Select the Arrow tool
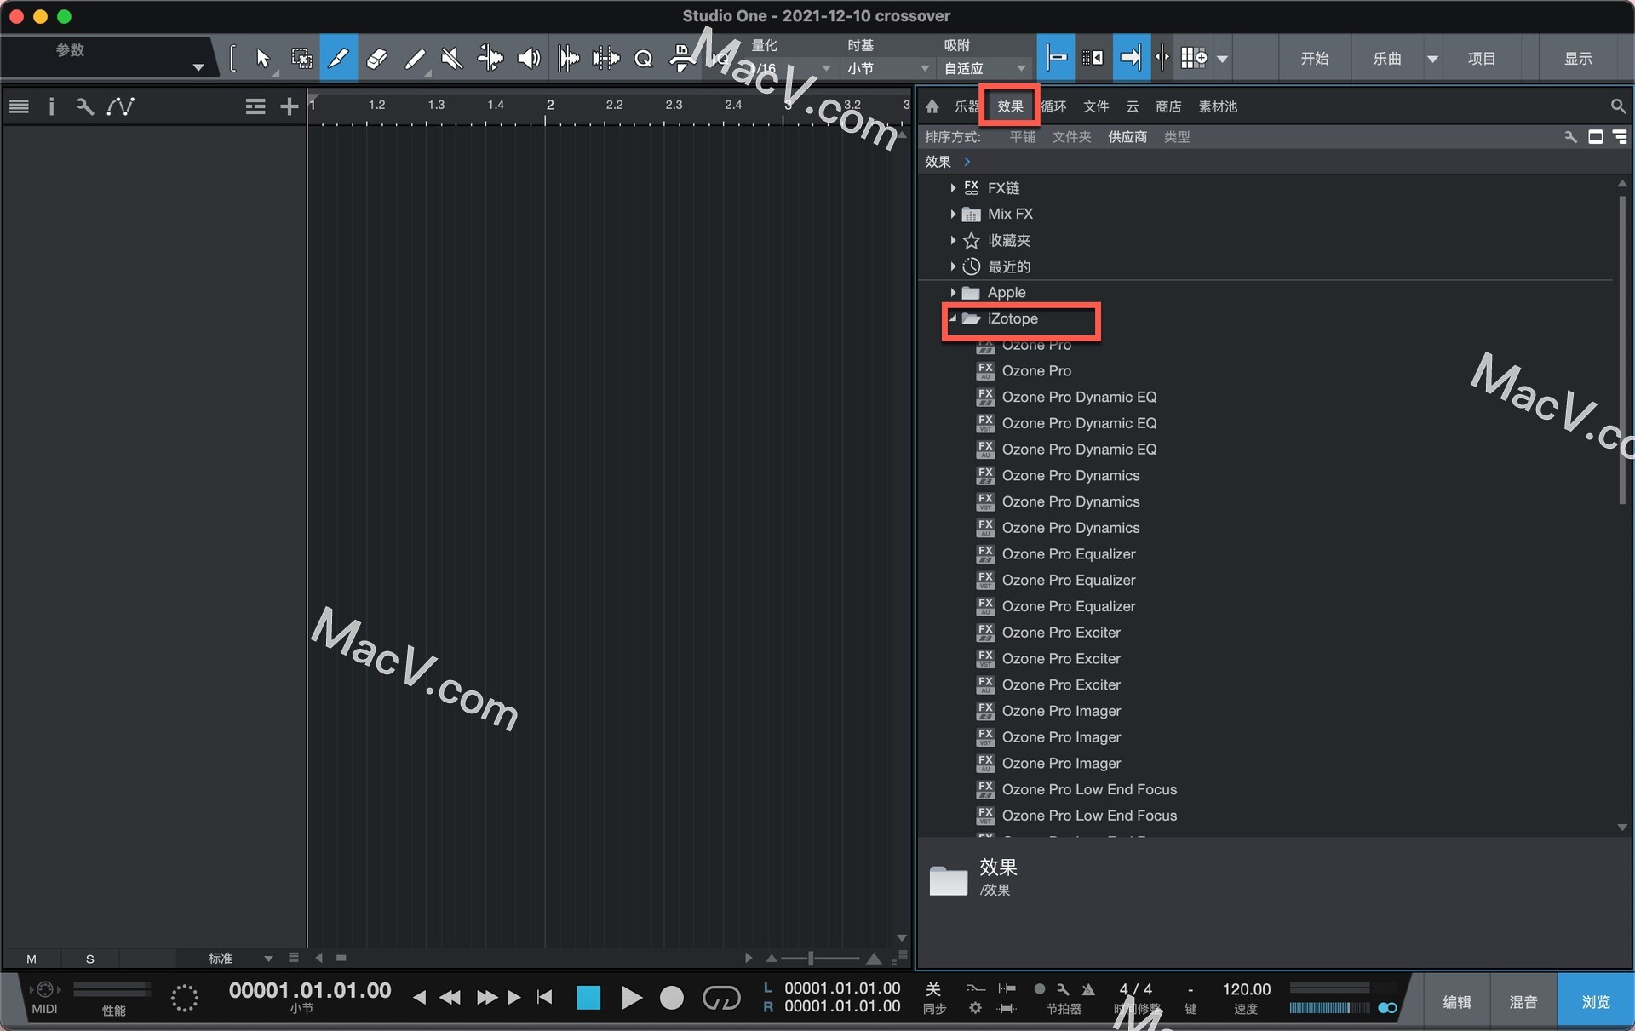The height and width of the screenshot is (1031, 1635). coord(262,58)
